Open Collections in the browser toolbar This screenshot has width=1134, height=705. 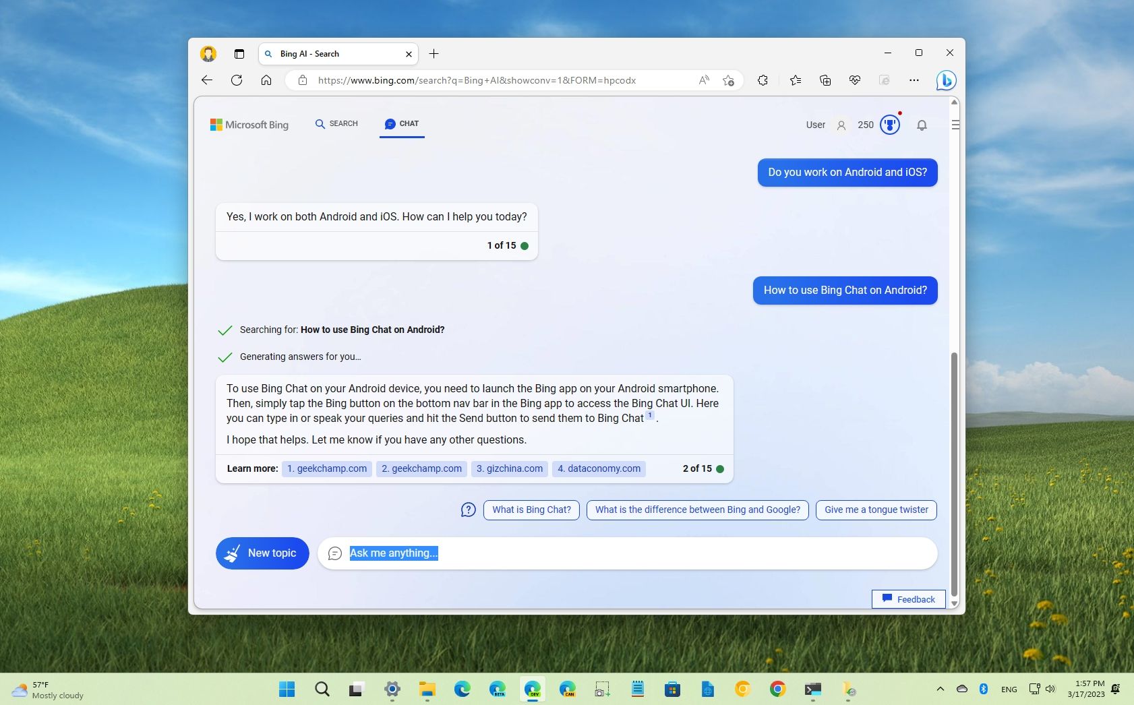(825, 80)
